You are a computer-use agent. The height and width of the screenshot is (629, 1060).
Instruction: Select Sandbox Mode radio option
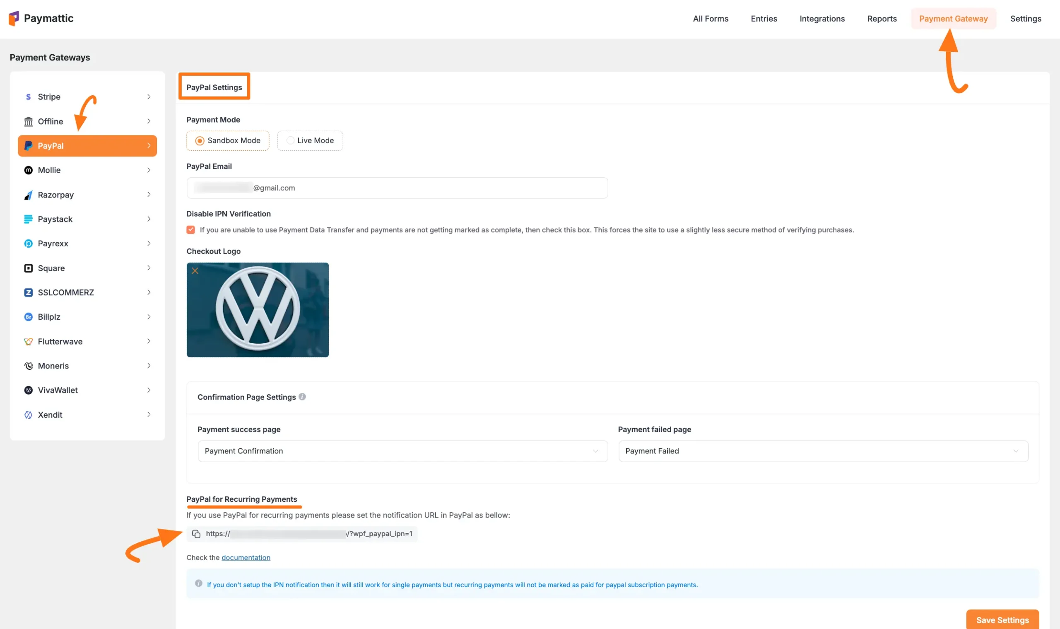pyautogui.click(x=200, y=141)
